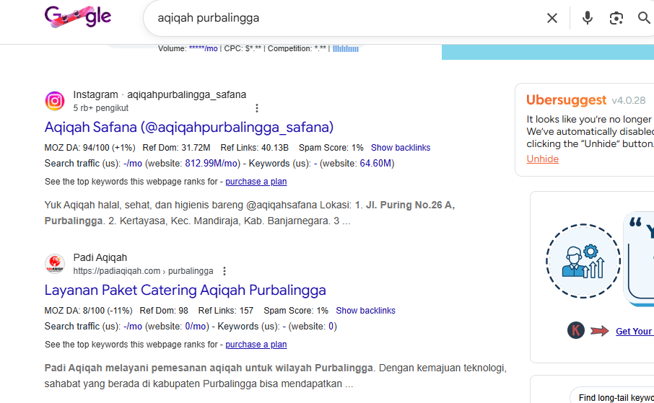
Task: Click Unhide in the Ubersuggest panel
Action: pos(543,159)
